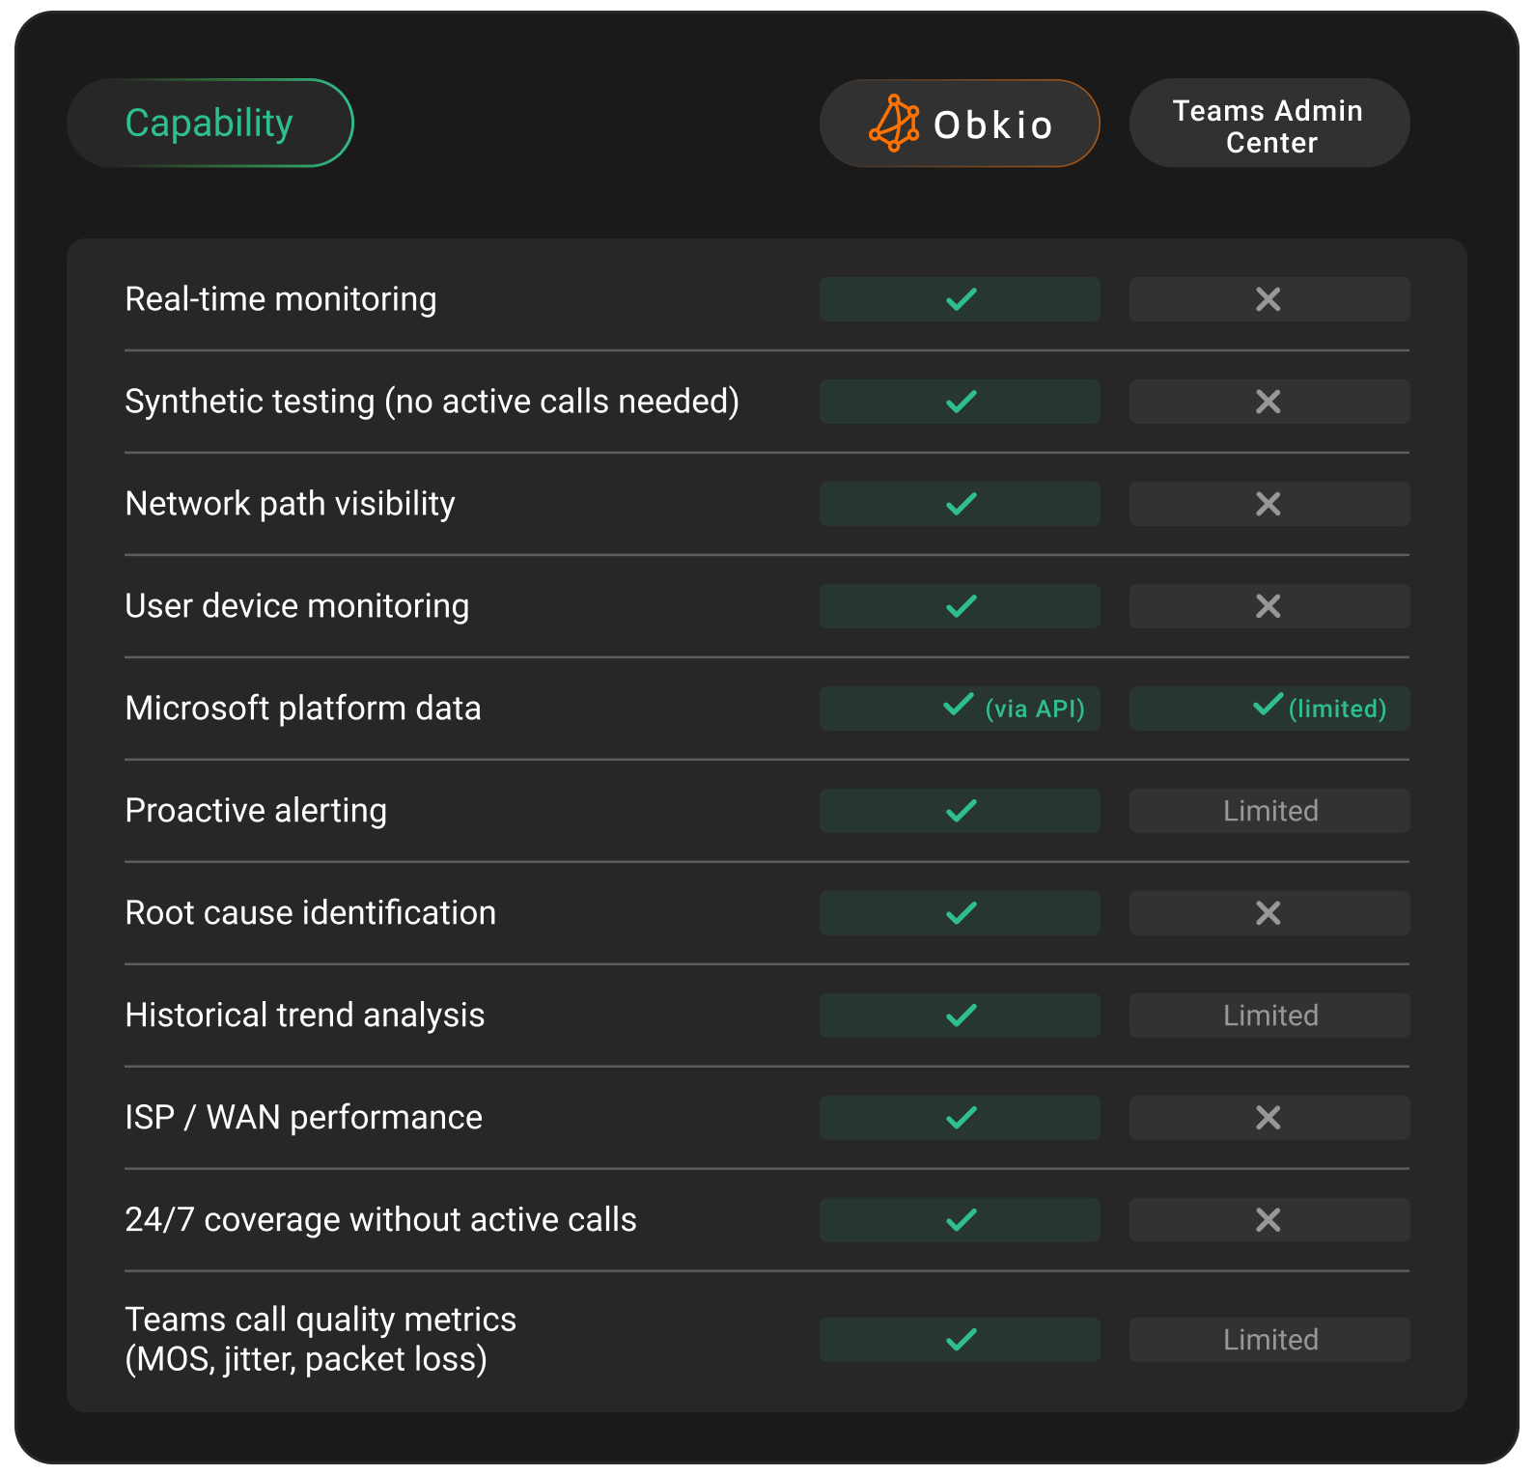The width and height of the screenshot is (1534, 1475).
Task: Click the "User device monitoring" label
Action: click(x=297, y=606)
